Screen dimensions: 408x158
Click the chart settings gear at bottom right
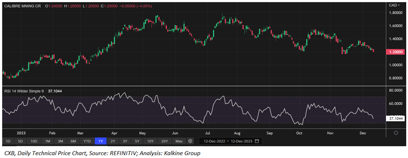396,133
